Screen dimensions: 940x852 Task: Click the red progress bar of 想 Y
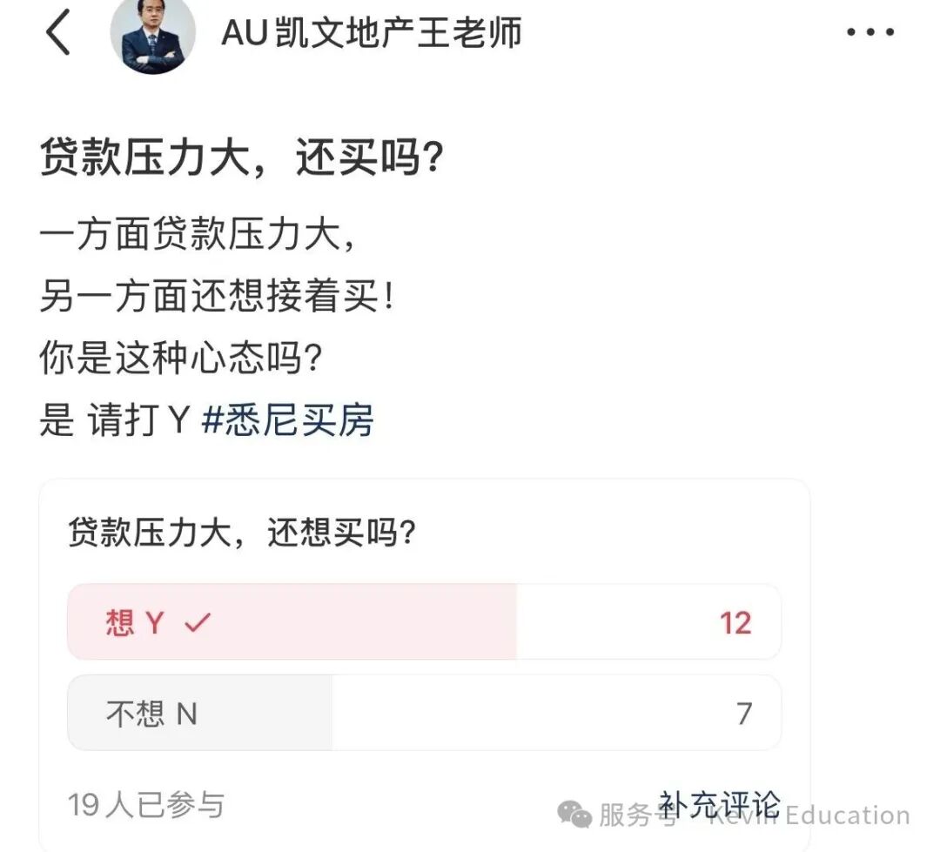[292, 621]
